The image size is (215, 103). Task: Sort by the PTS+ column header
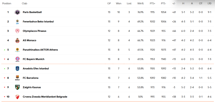pos(152,3)
